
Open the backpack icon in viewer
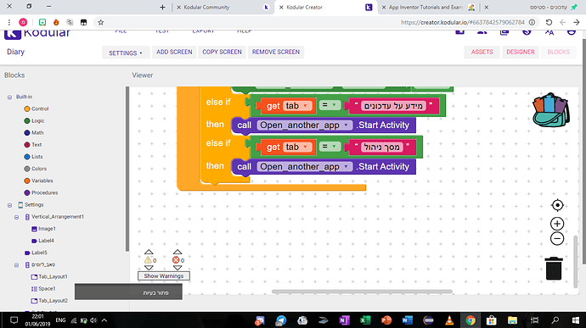[551, 109]
